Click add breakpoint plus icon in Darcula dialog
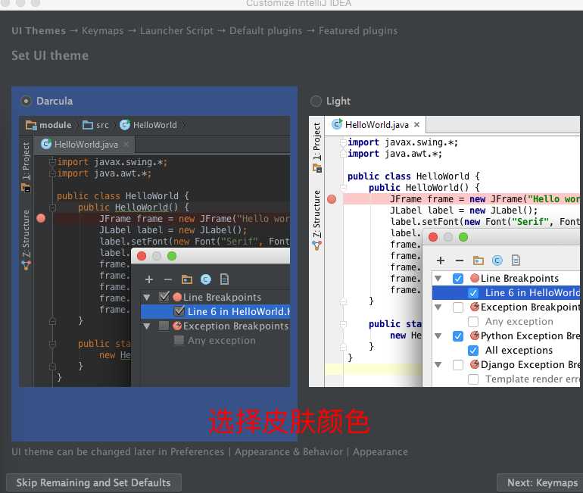Screen dimensions: 583x493 [x=149, y=279]
